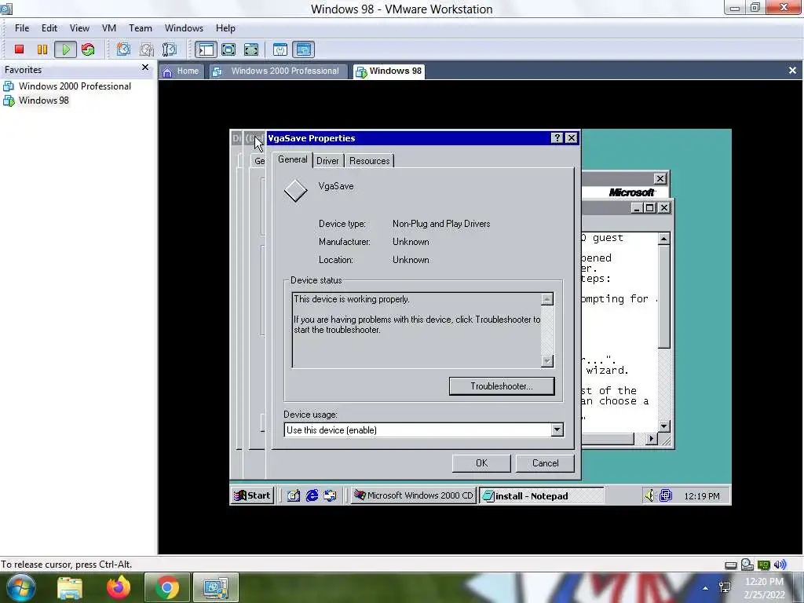Click the Notepad vertical scrollbar thumb
This screenshot has height=603, width=804.
click(x=664, y=296)
